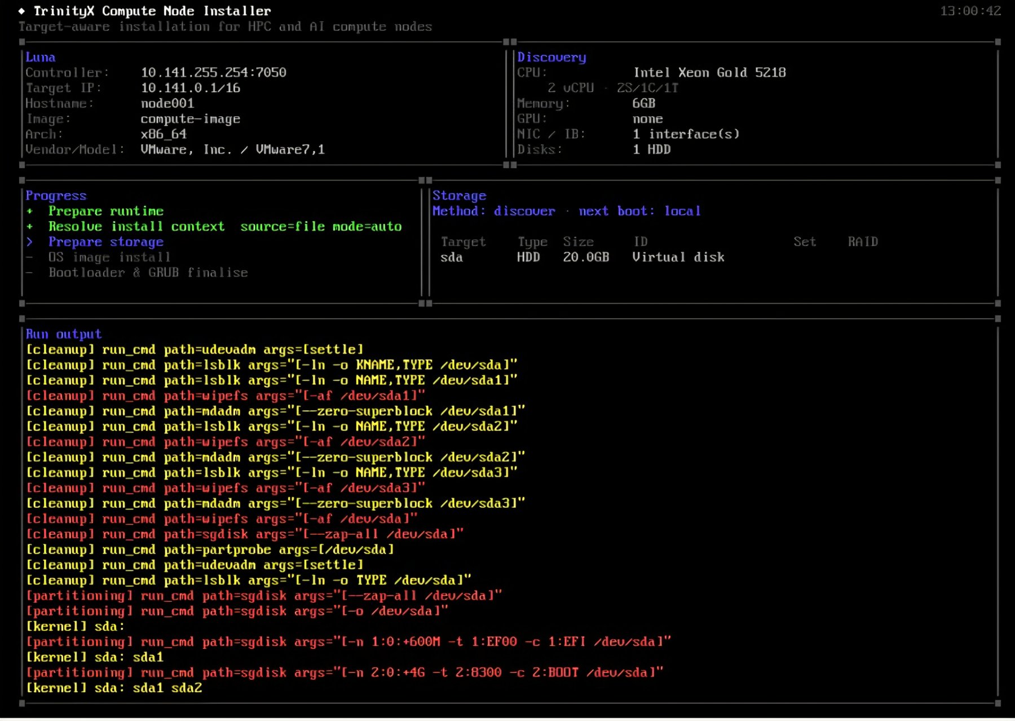Click the arrow marker beside Prepare storage
Screen dimensions: 1015x721
pyautogui.click(x=30, y=242)
